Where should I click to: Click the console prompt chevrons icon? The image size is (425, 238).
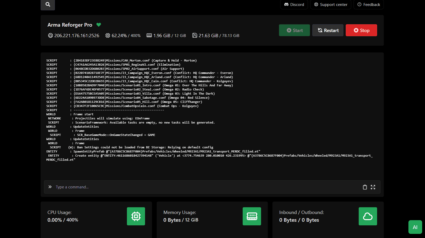tap(50, 187)
